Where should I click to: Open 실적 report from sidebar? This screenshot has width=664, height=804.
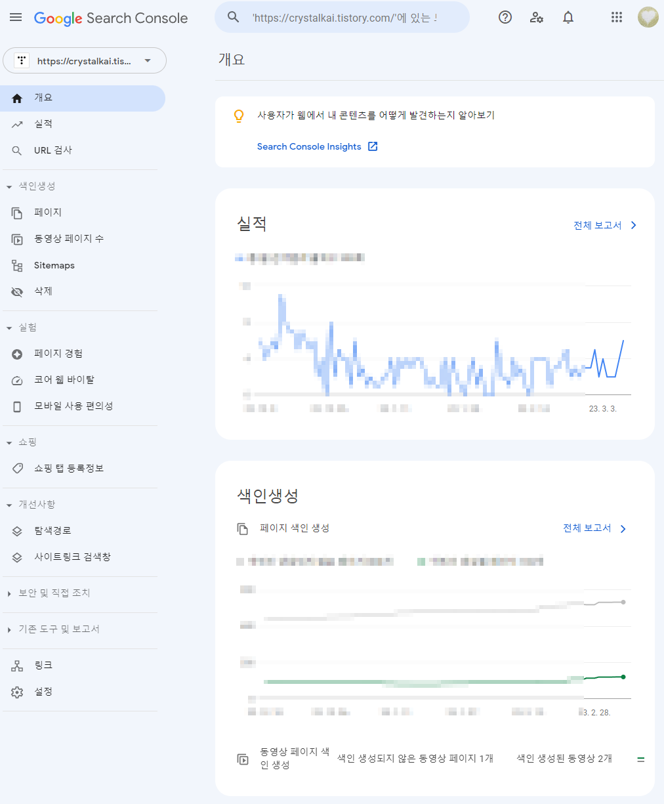pos(83,124)
